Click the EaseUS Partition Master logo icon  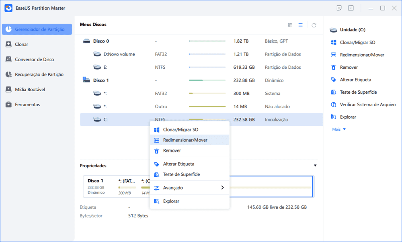(8, 8)
